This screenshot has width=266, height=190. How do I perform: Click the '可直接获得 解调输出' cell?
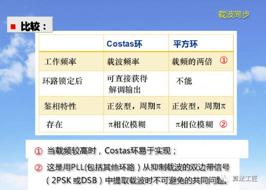[x=127, y=84]
